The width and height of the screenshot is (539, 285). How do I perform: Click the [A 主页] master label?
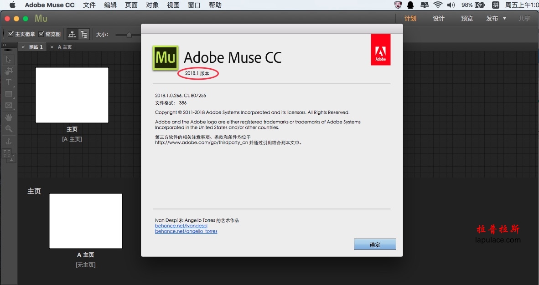click(x=72, y=139)
